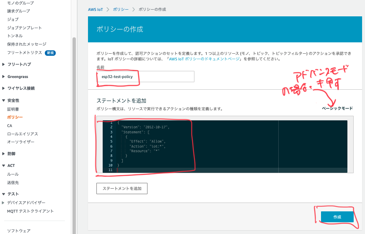
Task: Select ポリシー in the sidebar
Action: [15, 117]
